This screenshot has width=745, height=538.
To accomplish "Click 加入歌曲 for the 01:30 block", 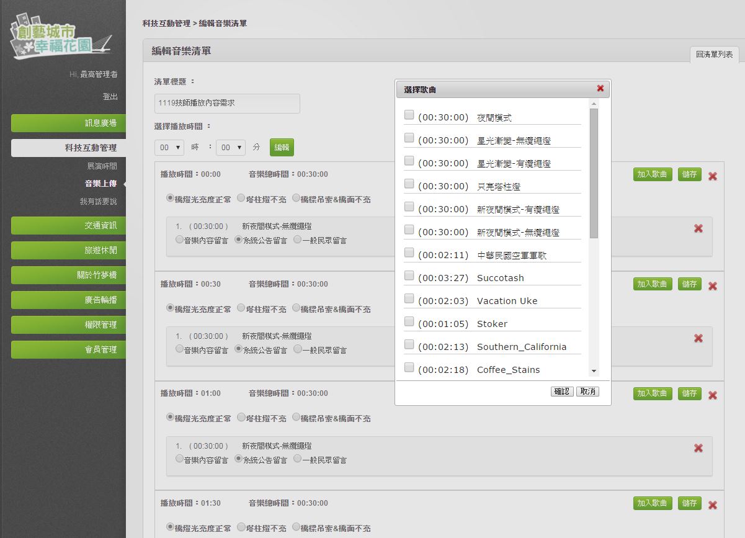I will click(x=653, y=503).
